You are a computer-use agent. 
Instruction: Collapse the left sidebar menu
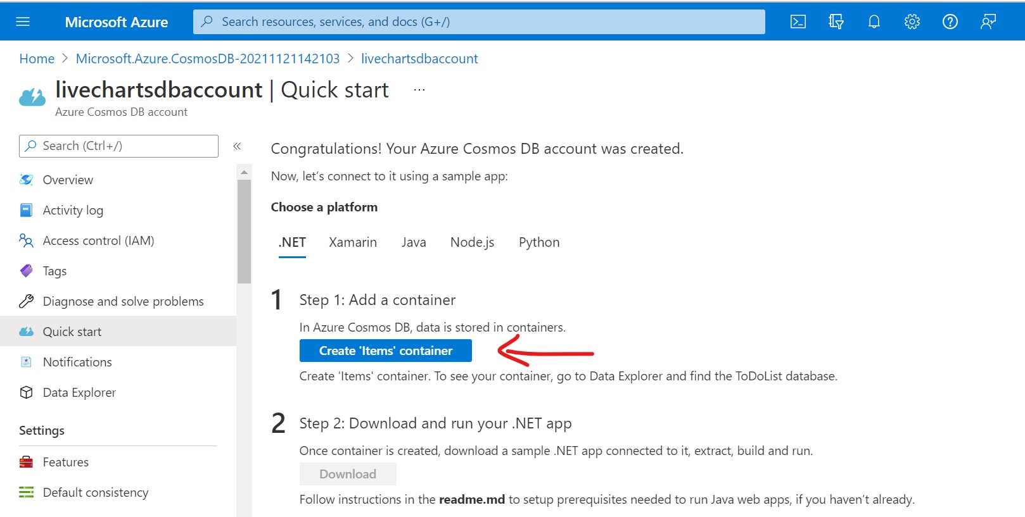tap(237, 146)
